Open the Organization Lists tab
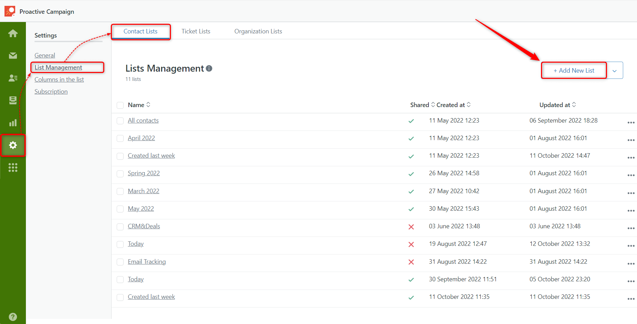Image resolution: width=637 pixels, height=324 pixels. click(x=258, y=31)
